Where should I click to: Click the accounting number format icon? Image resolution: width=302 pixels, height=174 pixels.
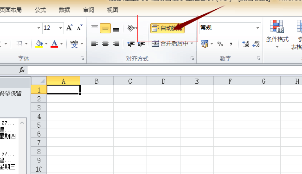[x=205, y=44]
